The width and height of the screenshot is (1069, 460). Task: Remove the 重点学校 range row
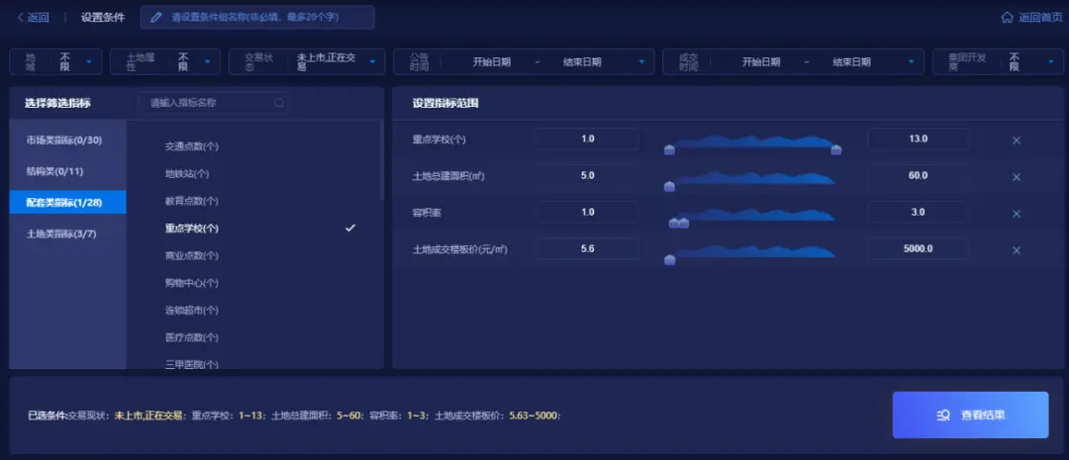pyautogui.click(x=1016, y=140)
